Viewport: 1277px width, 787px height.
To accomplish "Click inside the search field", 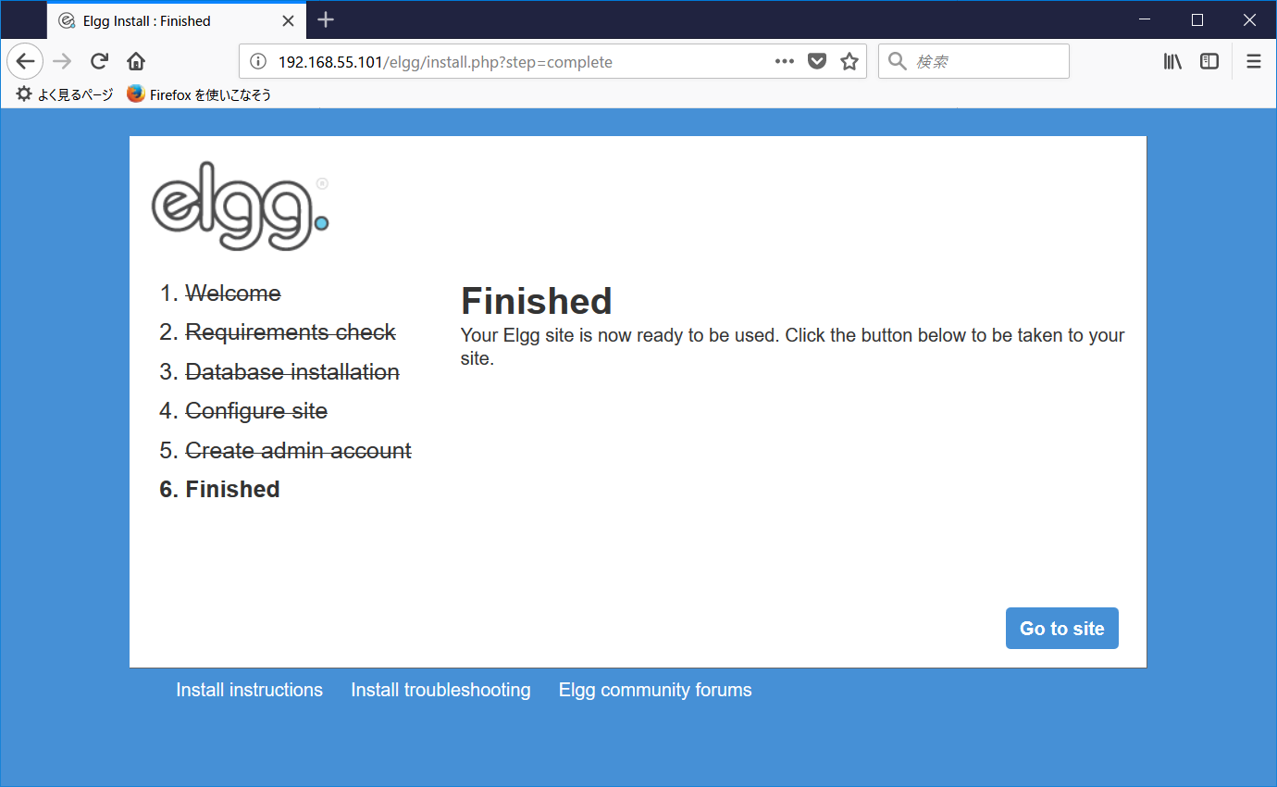I will coord(973,61).
